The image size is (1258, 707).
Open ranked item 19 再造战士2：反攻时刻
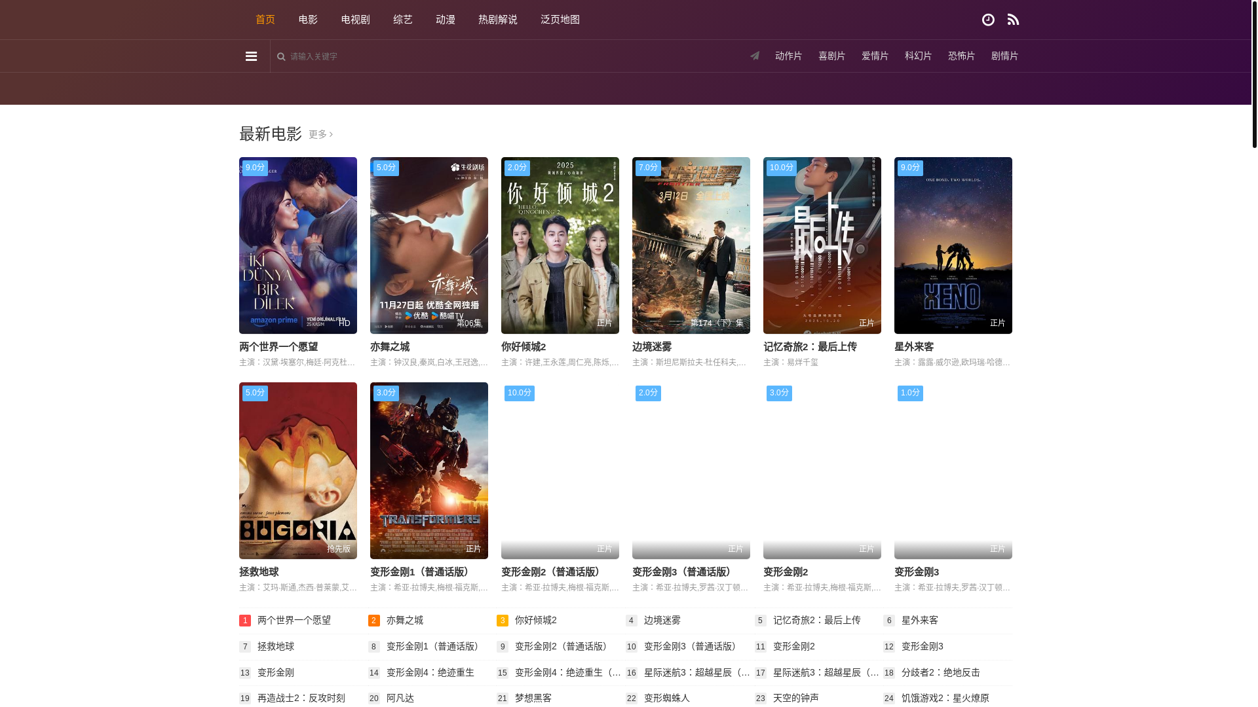[301, 698]
